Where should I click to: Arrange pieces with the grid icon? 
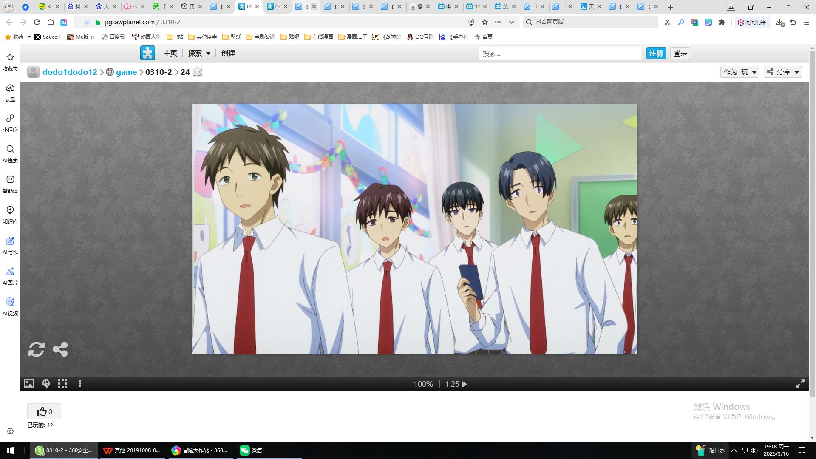click(63, 384)
